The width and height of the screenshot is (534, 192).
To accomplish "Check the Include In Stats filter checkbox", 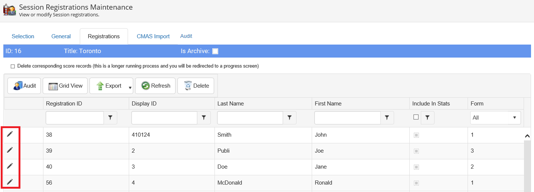I will tap(416, 117).
